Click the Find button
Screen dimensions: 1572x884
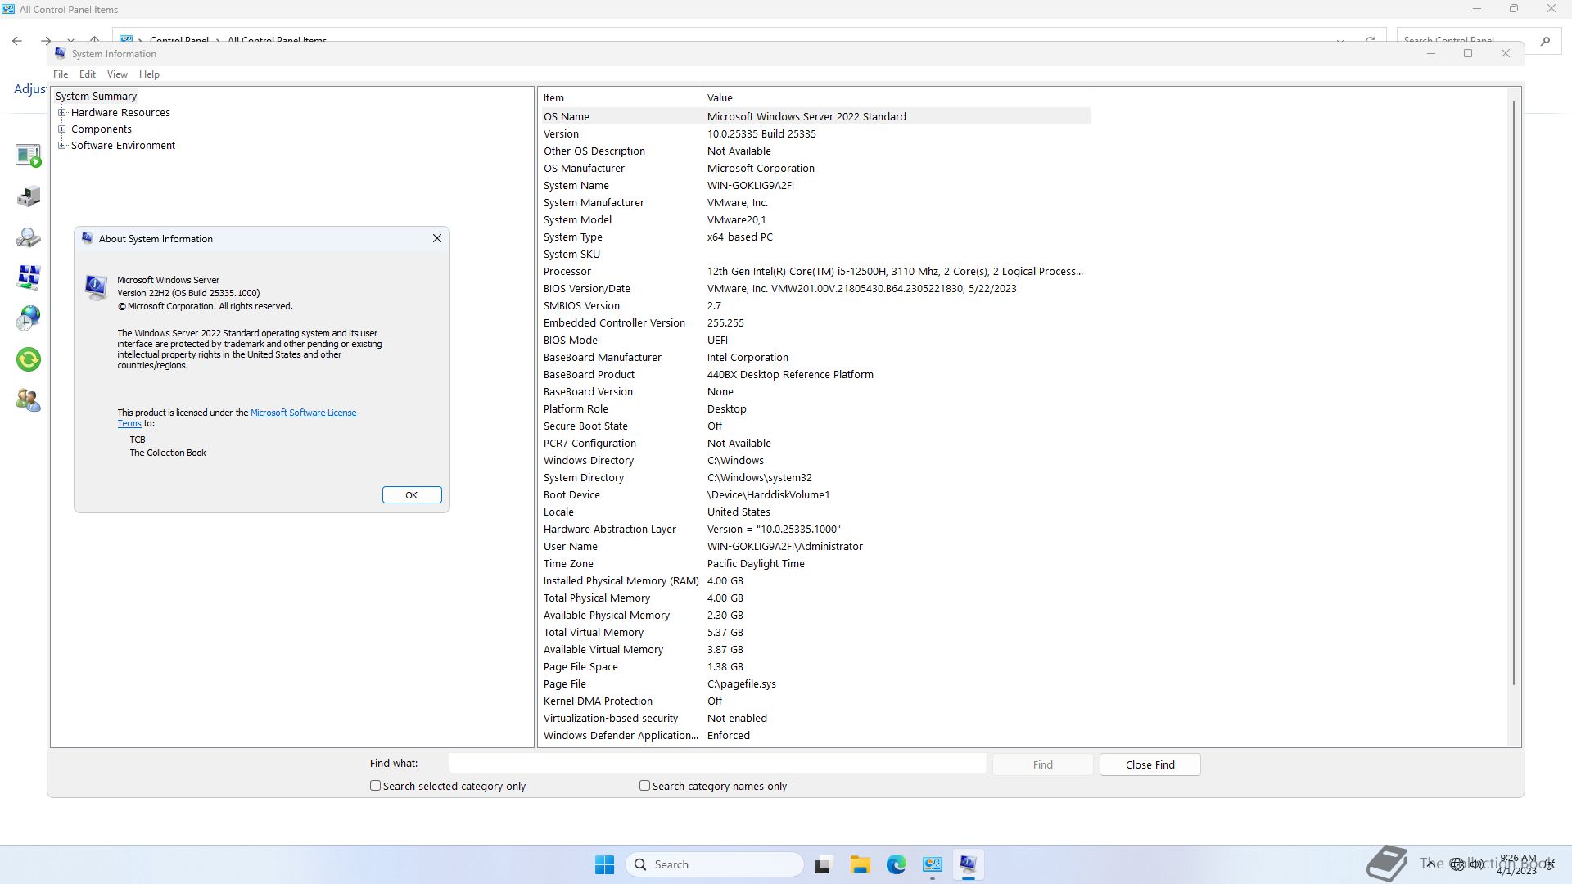tap(1042, 764)
